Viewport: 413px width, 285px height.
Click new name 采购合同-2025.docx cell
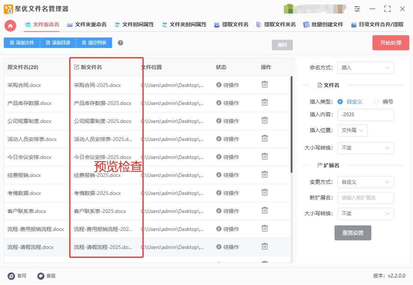point(97,85)
